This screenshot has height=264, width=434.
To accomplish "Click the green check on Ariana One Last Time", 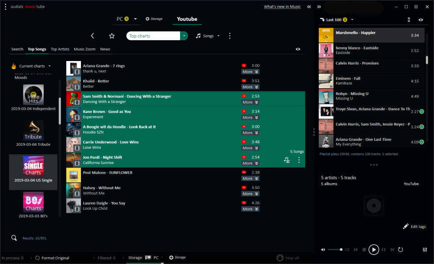I will pyautogui.click(x=422, y=142).
